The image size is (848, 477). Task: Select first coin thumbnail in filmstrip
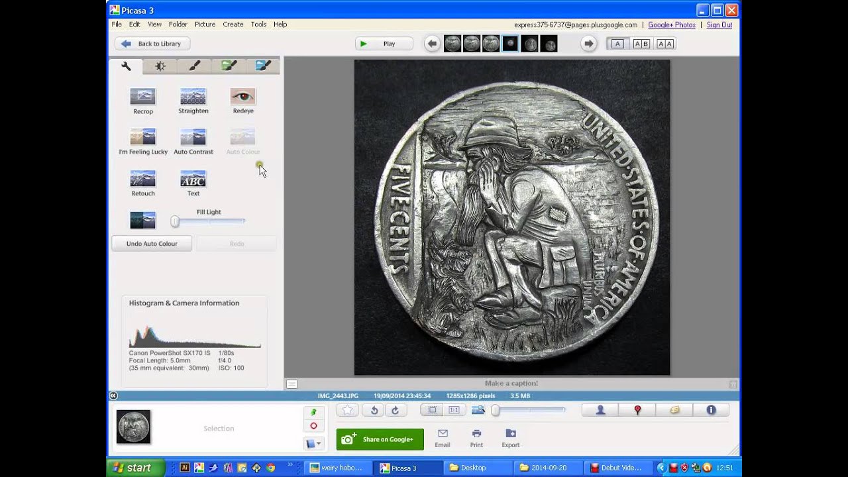[452, 44]
